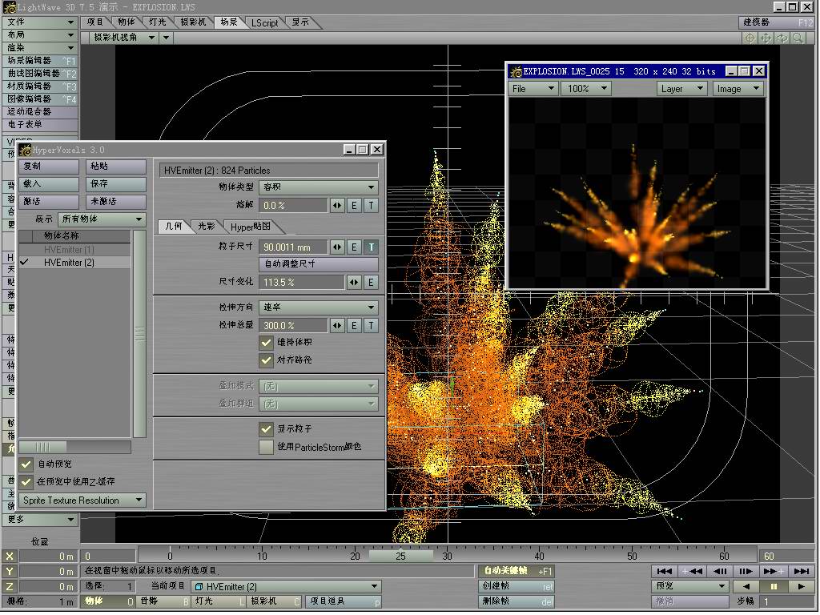
Task: Switch to 骨骼 edit mode
Action: [164, 602]
